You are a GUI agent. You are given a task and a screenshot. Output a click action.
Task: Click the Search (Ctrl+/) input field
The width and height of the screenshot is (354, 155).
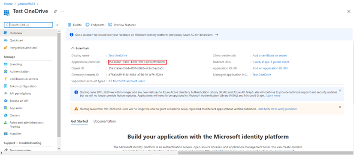(x=28, y=25)
